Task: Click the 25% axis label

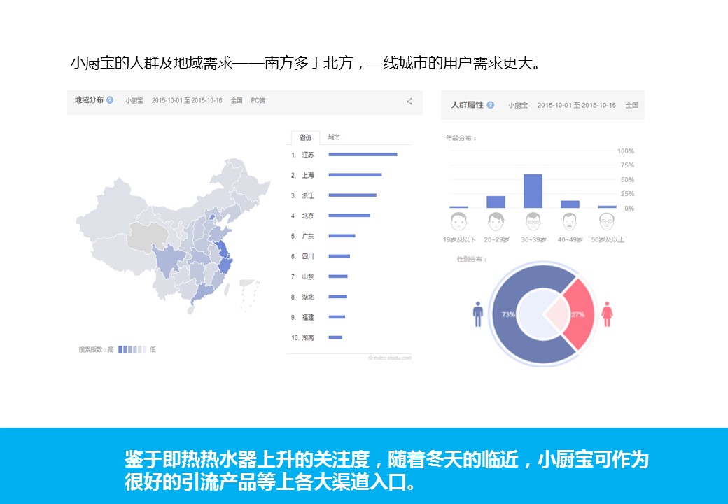Action: pyautogui.click(x=627, y=194)
